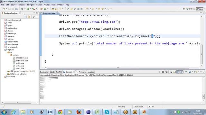206x115 pixels.
Task: Click Pin Console icon
Action: coord(186,72)
